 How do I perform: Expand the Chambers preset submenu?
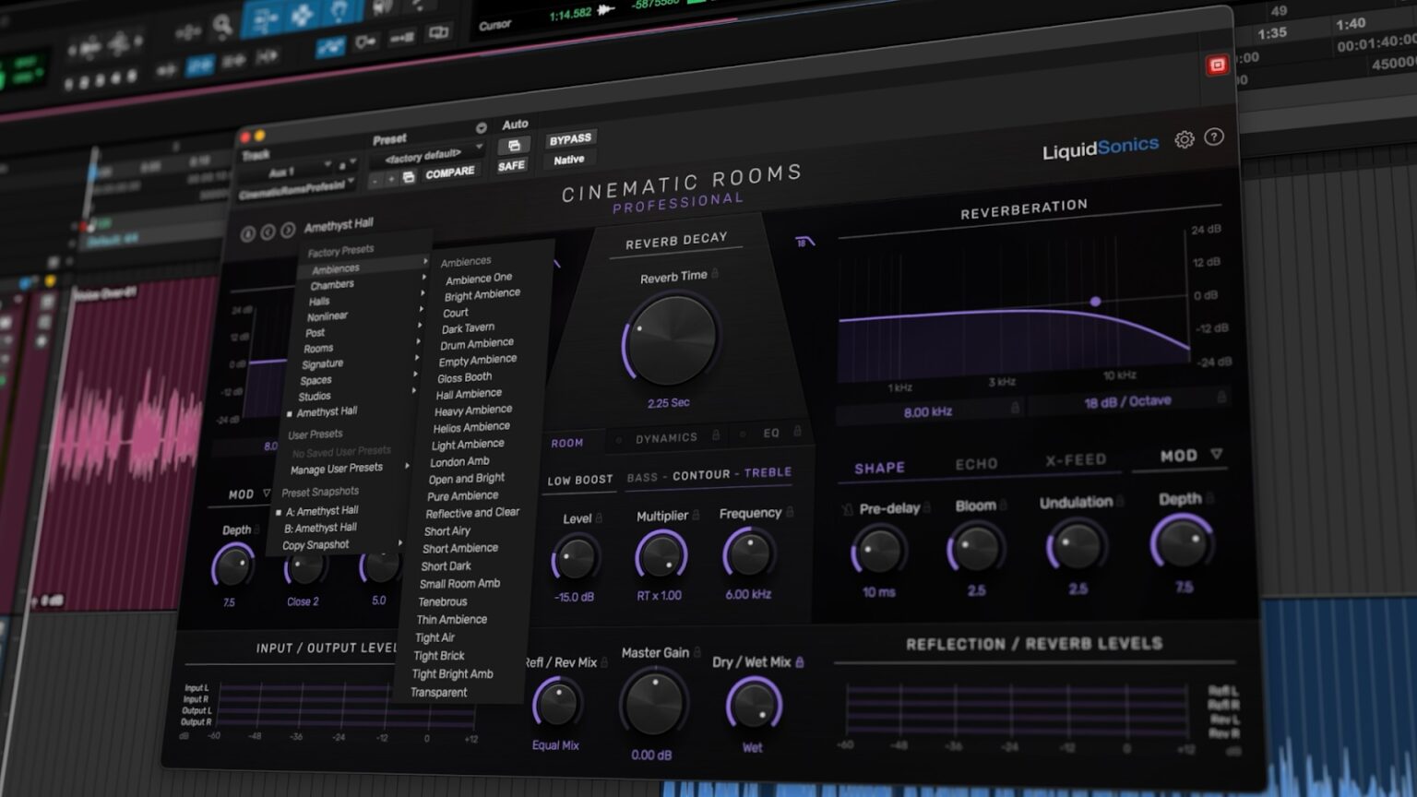point(330,284)
